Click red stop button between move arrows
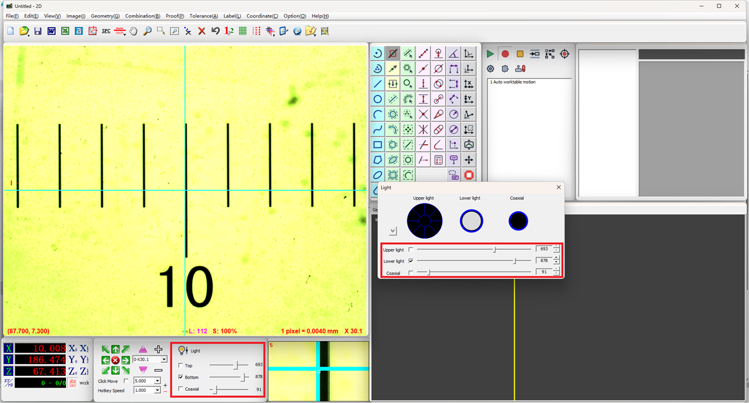The height and width of the screenshot is (403, 749). coord(115,360)
